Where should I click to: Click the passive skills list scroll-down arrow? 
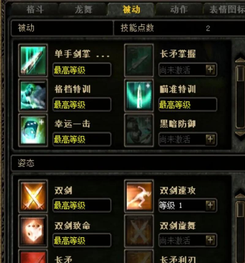[x=240, y=135]
